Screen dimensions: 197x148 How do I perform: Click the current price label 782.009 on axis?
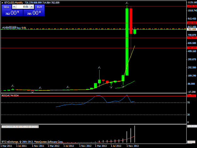[192, 29]
